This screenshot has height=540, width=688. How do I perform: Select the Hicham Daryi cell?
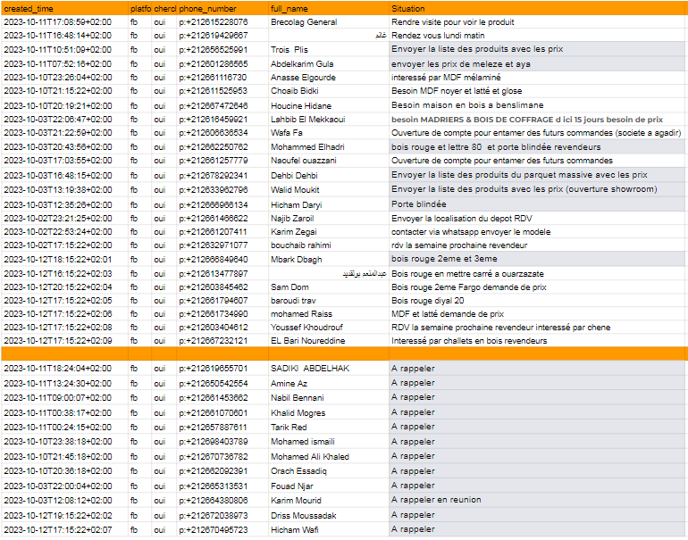329,204
